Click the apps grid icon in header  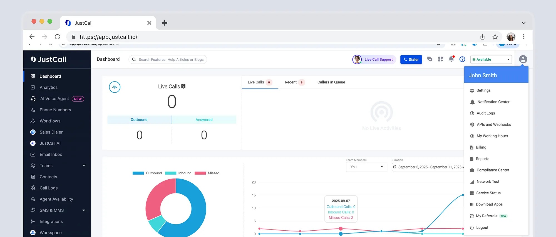(x=440, y=59)
